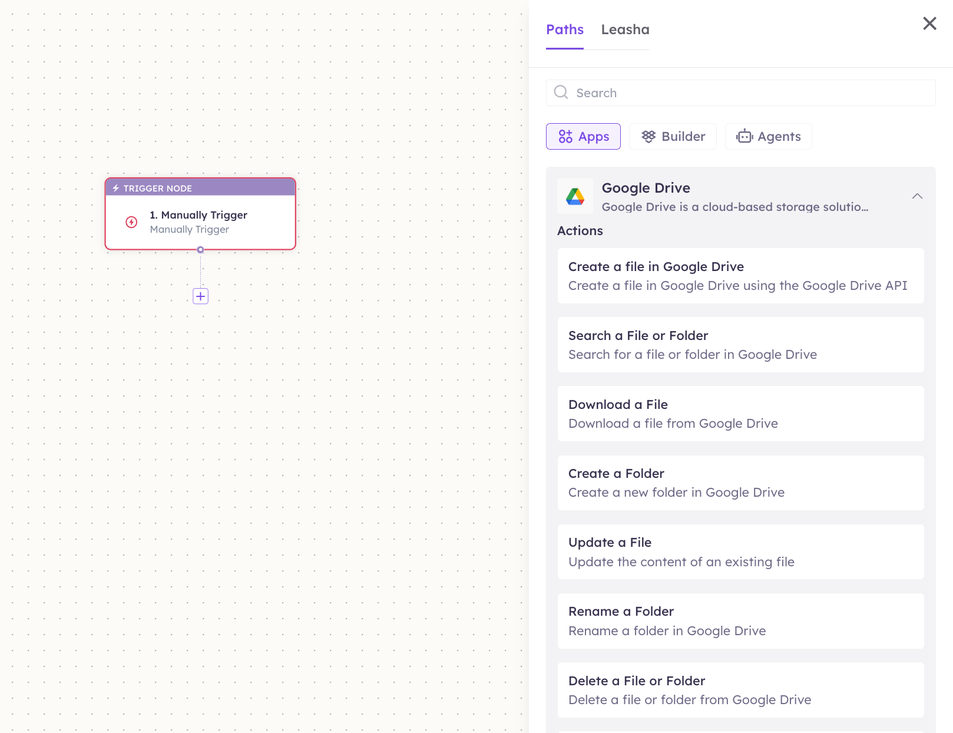Click the Actions section label
The image size is (953, 733).
click(580, 231)
